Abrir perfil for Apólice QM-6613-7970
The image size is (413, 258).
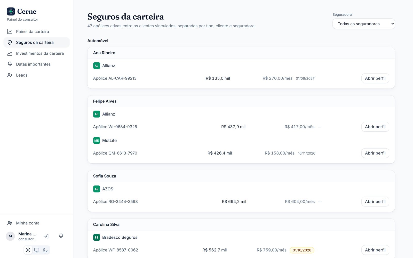tap(375, 153)
